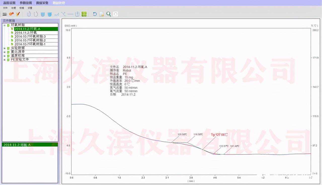Viewport: 322px width, 185px height.
Task: Expand the 实验数据 tree folder
Action: click(x=4, y=48)
